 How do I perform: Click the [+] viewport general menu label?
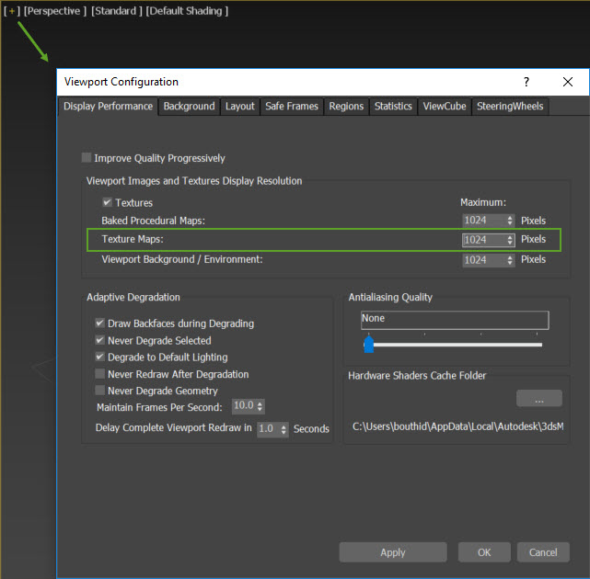click(13, 11)
